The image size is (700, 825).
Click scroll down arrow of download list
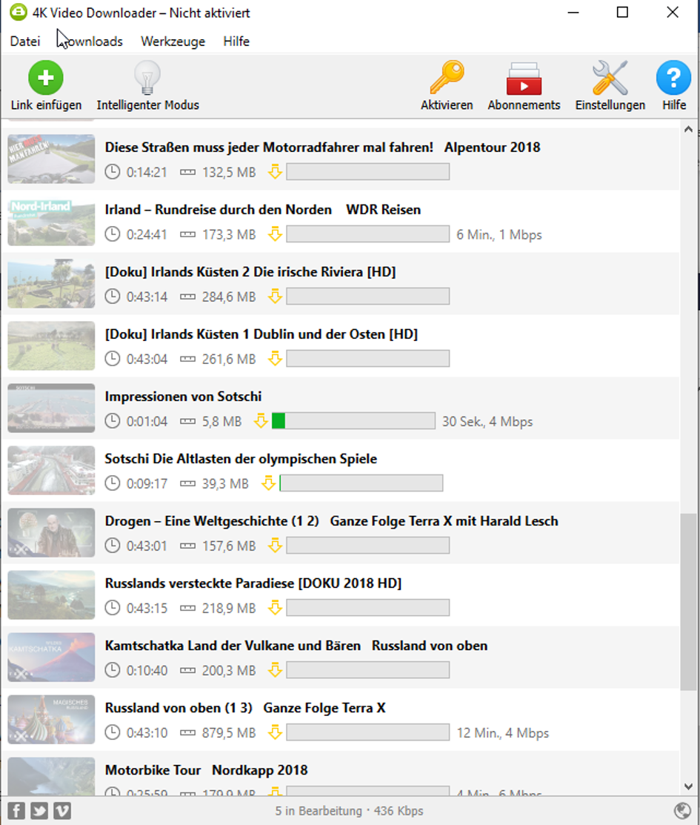[688, 786]
